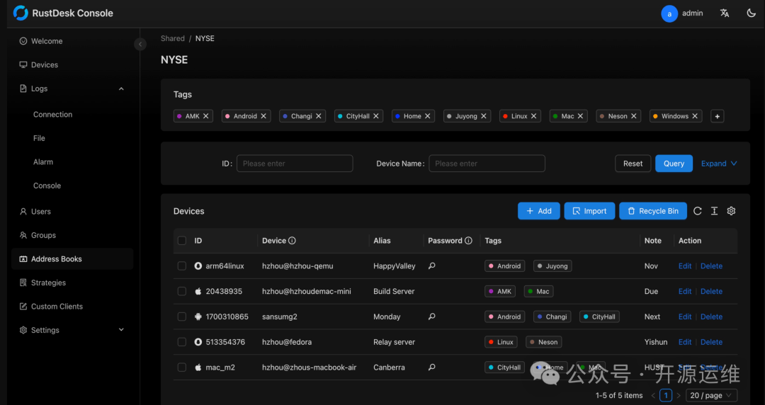Open the 20 / page size dropdown
Screen dimensions: 765x405
712,396
